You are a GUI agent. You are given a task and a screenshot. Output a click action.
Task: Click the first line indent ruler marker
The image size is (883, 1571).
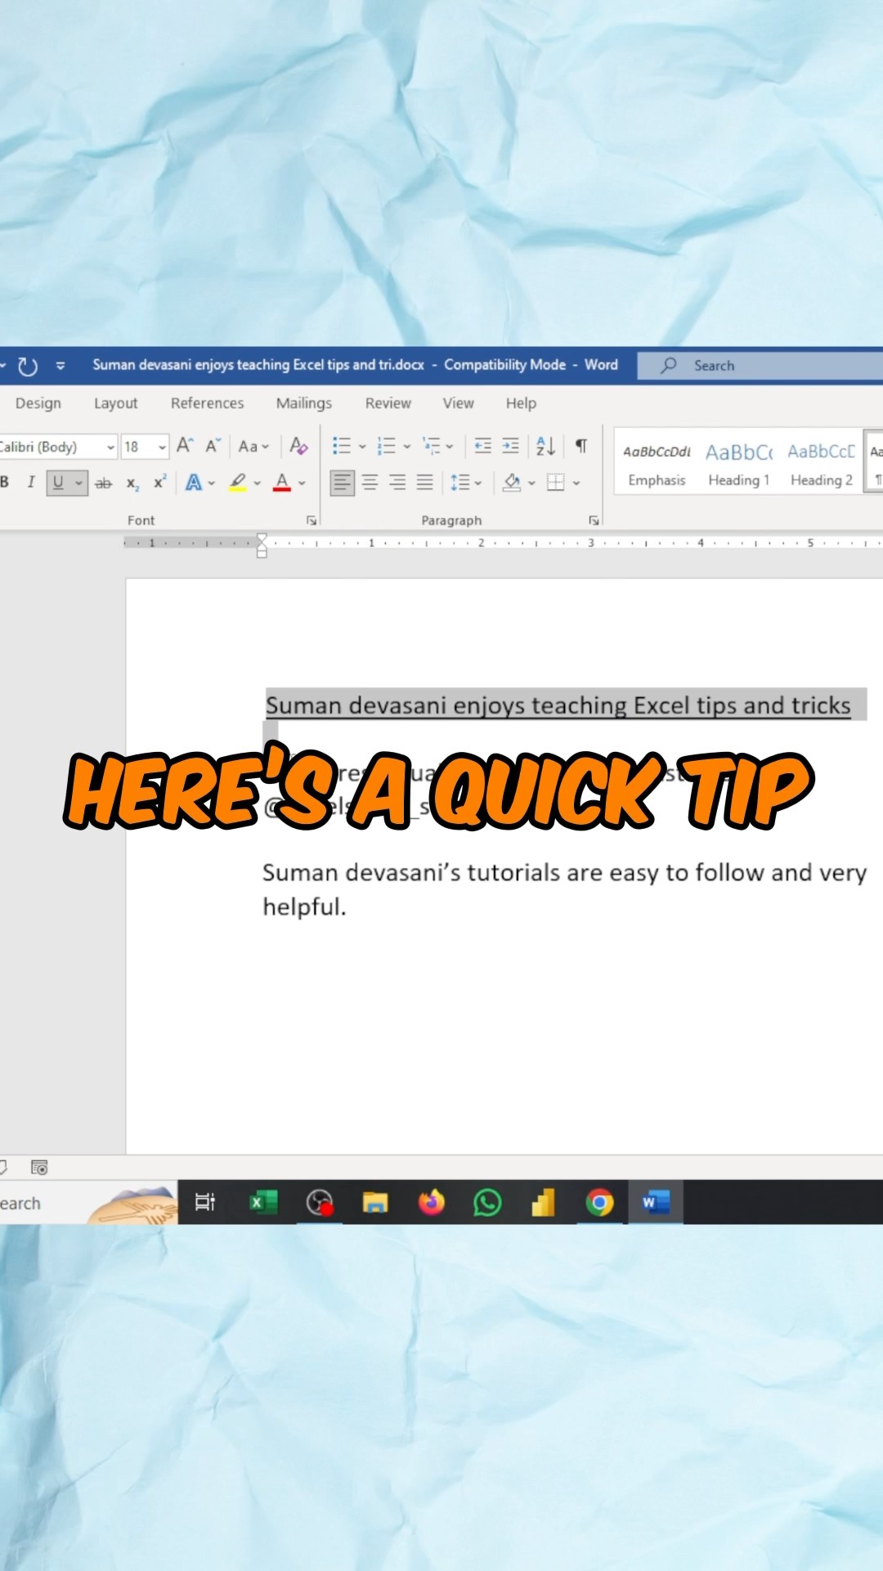tap(262, 538)
